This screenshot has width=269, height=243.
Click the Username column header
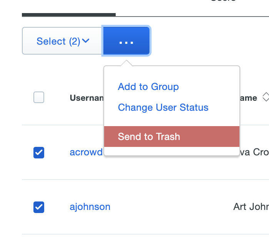(x=87, y=98)
